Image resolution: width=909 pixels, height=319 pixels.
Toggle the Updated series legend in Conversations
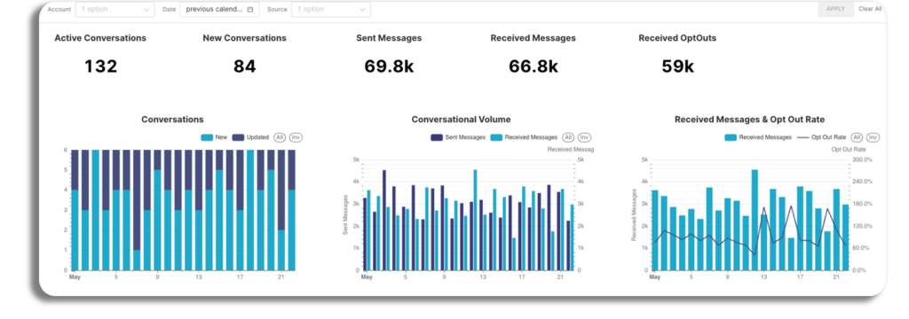point(250,137)
